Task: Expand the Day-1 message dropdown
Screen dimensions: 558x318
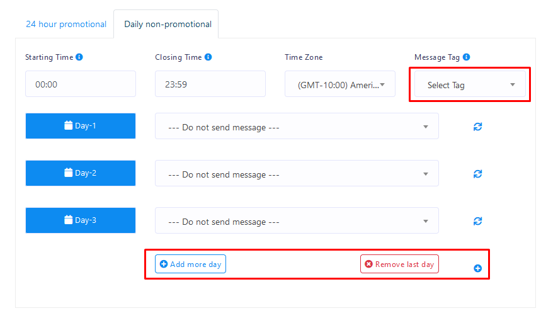Action: pyautogui.click(x=297, y=127)
